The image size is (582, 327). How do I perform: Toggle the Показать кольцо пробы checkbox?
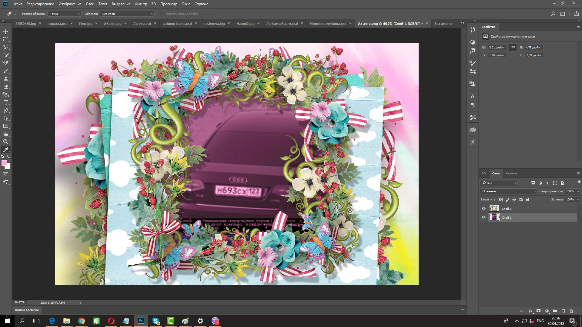point(162,14)
